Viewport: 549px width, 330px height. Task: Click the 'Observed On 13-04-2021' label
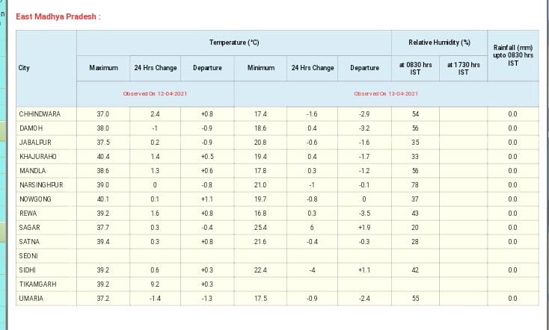(386, 94)
